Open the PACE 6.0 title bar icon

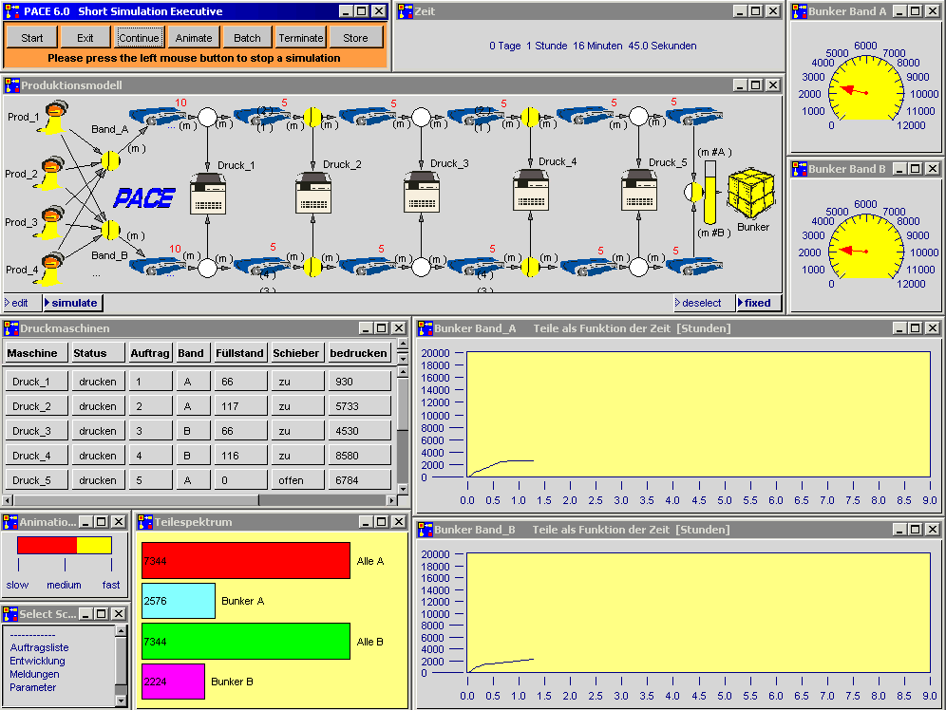[x=12, y=11]
